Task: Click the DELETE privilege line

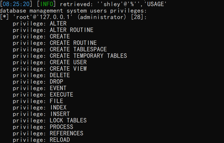Action: pos(41,75)
